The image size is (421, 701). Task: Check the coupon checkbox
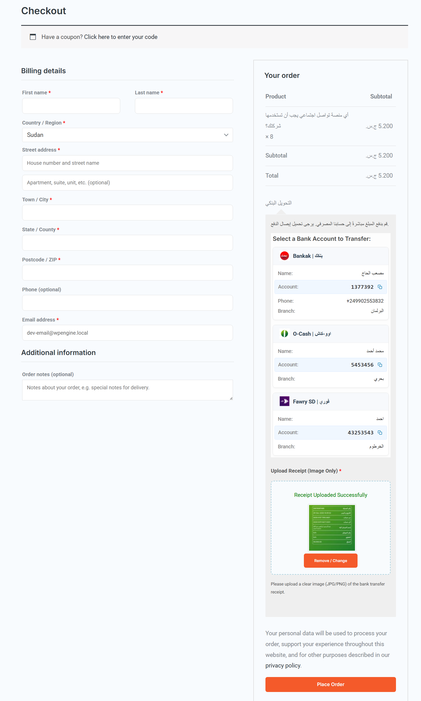[33, 37]
